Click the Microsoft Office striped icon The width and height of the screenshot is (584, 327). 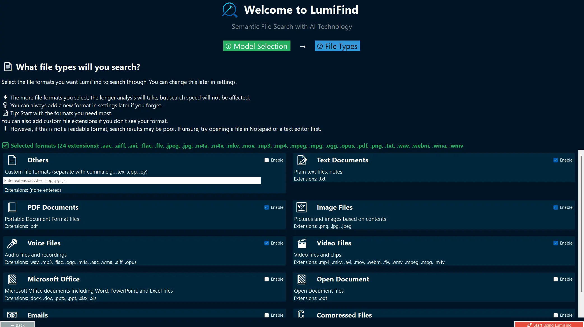(12, 279)
